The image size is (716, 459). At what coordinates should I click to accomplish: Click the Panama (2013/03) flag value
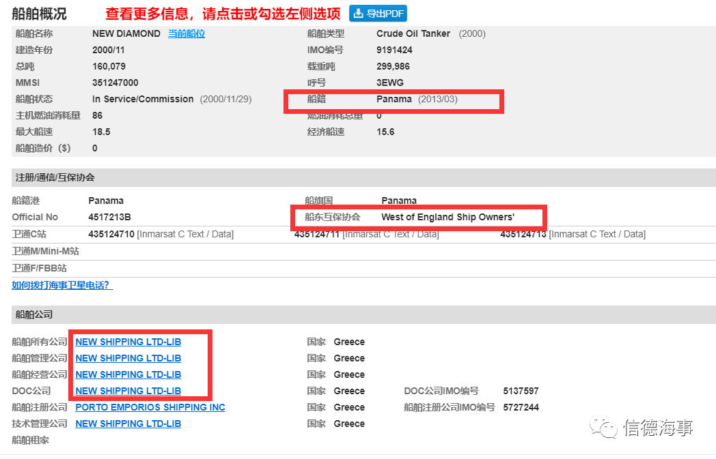coord(417,100)
